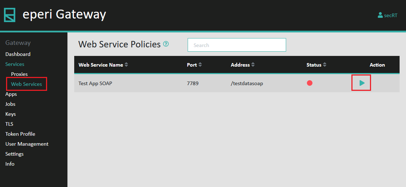Open Token Profile page
Image resolution: width=406 pixels, height=187 pixels.
[20, 134]
